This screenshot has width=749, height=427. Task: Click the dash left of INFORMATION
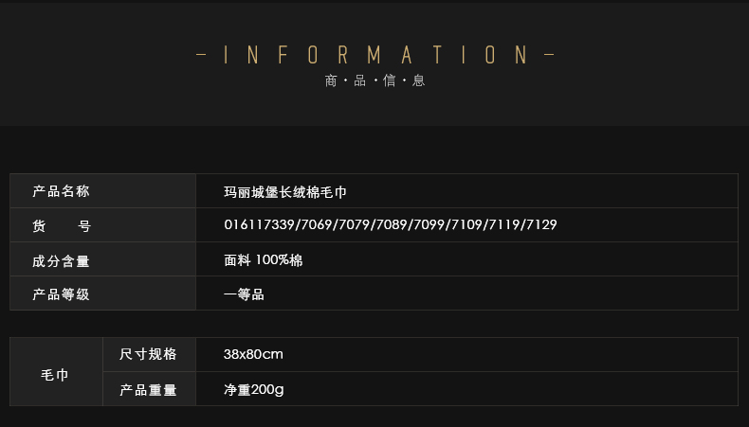pos(201,55)
